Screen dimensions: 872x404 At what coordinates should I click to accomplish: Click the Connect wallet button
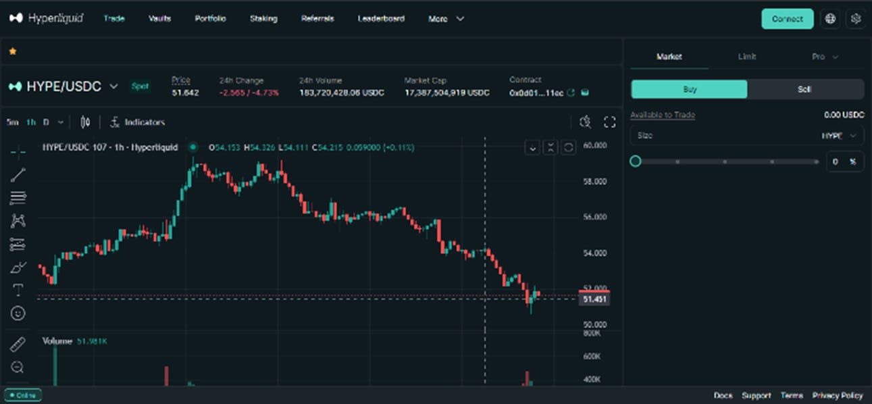[788, 19]
